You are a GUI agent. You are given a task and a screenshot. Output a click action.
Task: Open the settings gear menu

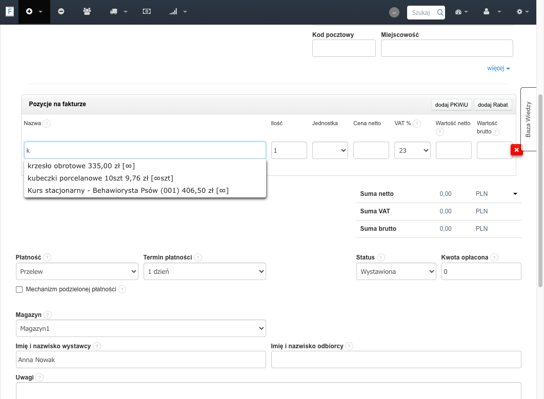pos(522,12)
